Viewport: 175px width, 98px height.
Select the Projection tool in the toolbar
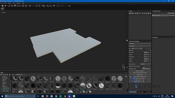(x=15, y=6)
